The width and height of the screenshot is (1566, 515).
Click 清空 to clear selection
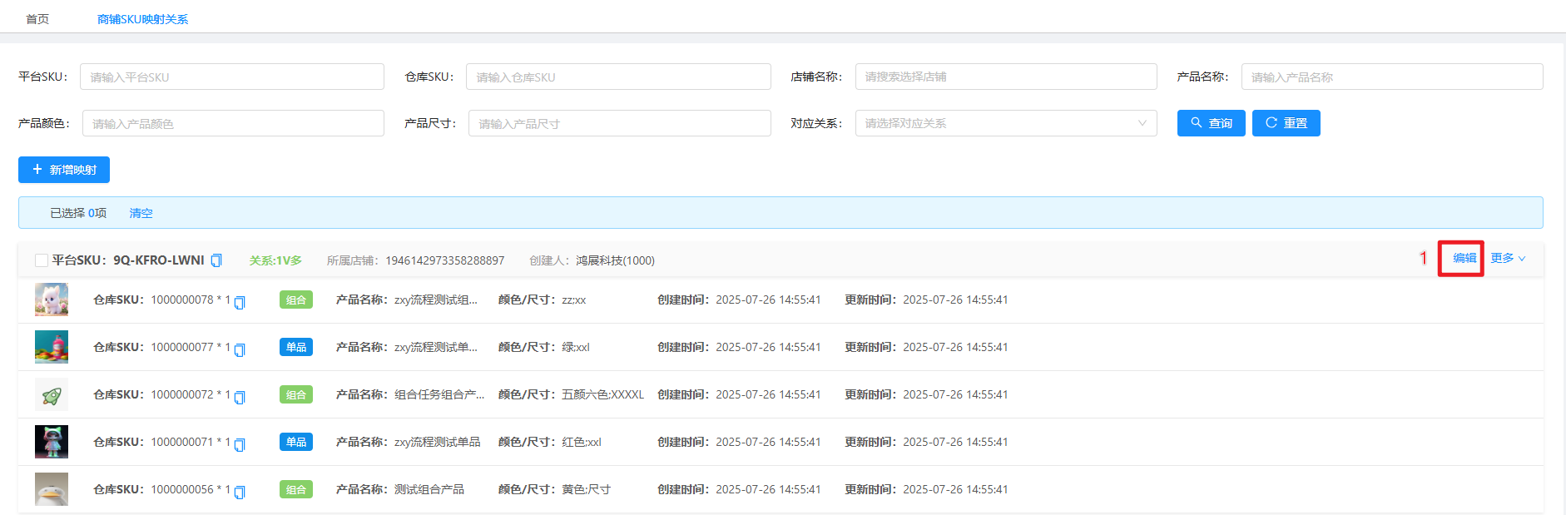point(141,213)
